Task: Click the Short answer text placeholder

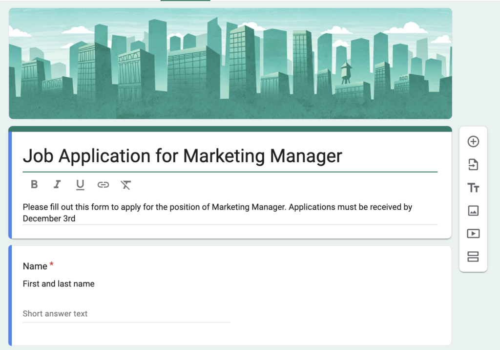Action: click(55, 313)
